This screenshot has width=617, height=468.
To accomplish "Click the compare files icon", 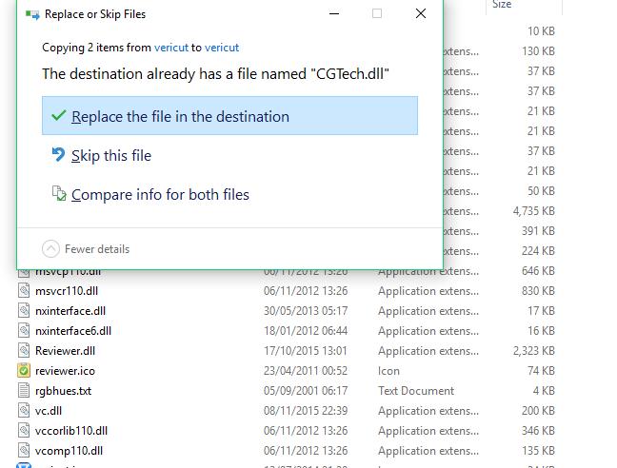I will pos(59,193).
